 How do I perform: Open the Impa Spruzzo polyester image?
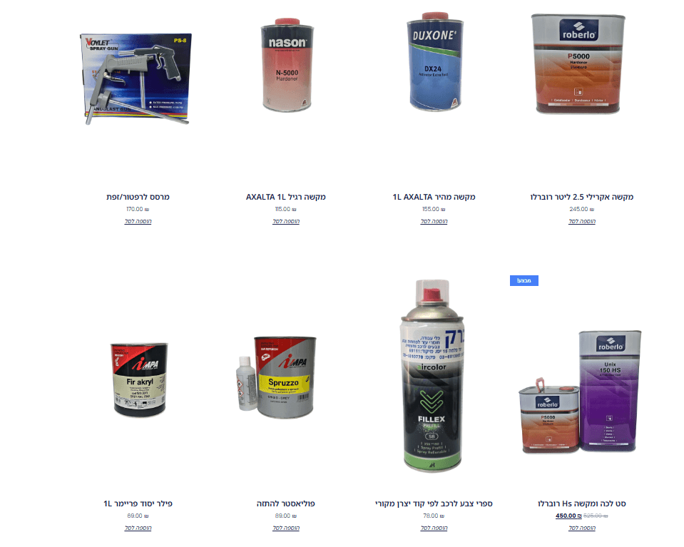[276, 377]
